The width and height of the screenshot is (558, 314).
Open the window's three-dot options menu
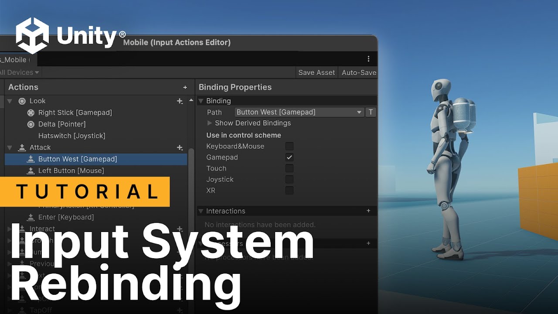(368, 59)
